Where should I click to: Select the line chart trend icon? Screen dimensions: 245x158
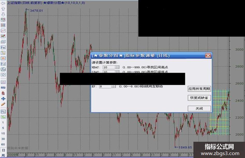click(3, 31)
